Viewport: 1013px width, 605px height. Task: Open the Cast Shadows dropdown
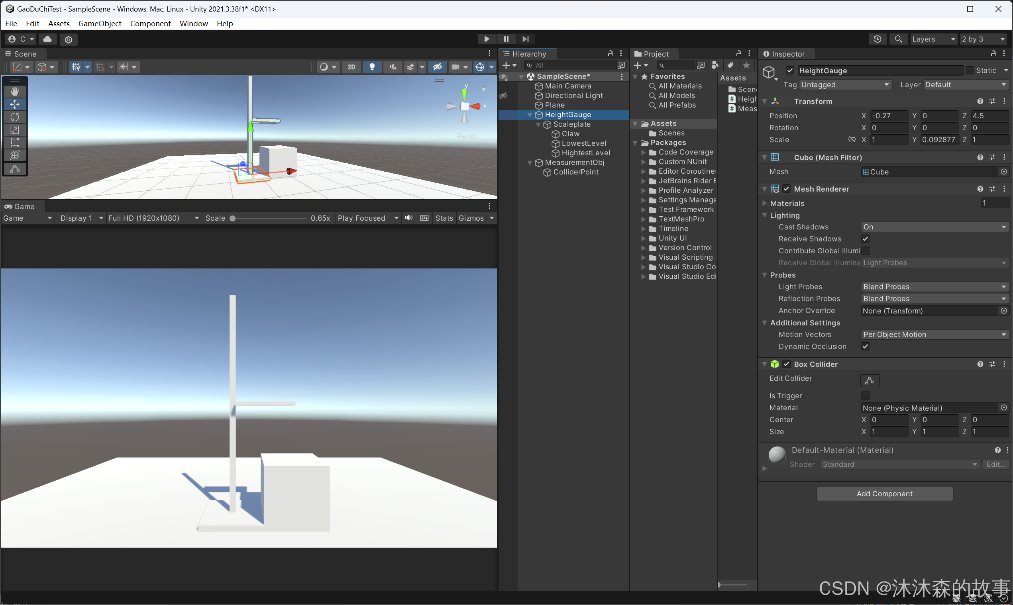pos(934,227)
